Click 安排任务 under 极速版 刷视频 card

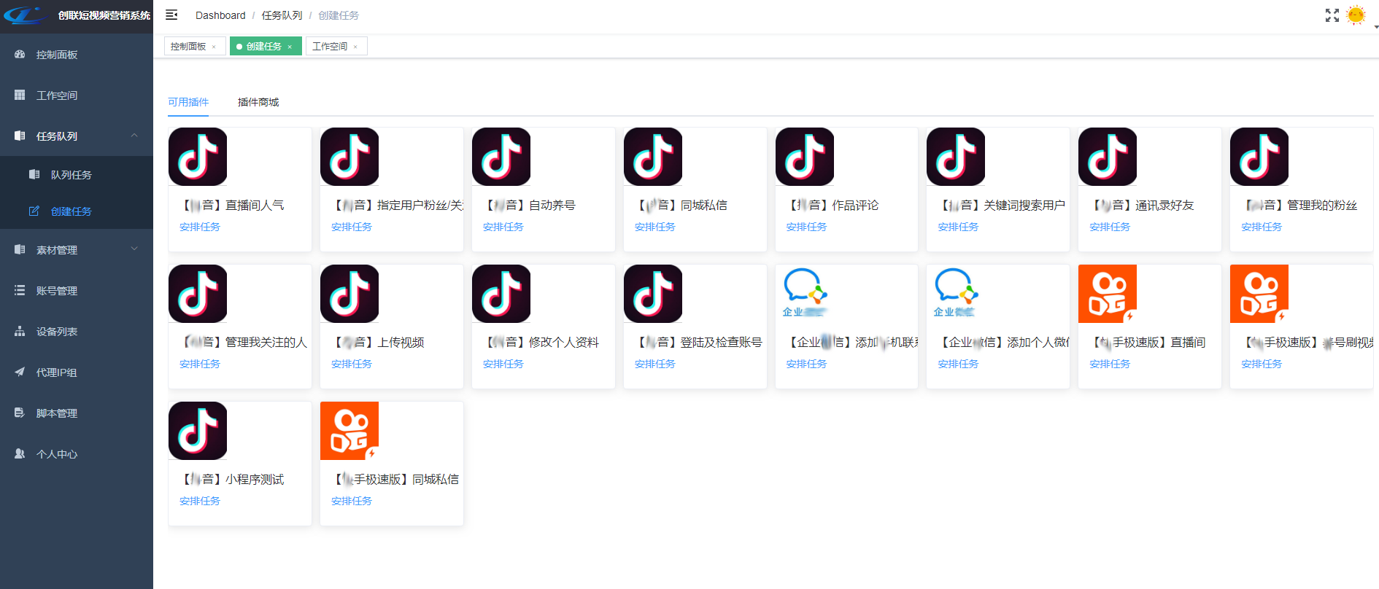[1262, 364]
